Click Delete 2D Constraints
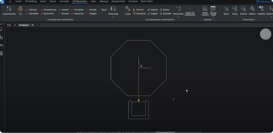 coord(190,11)
